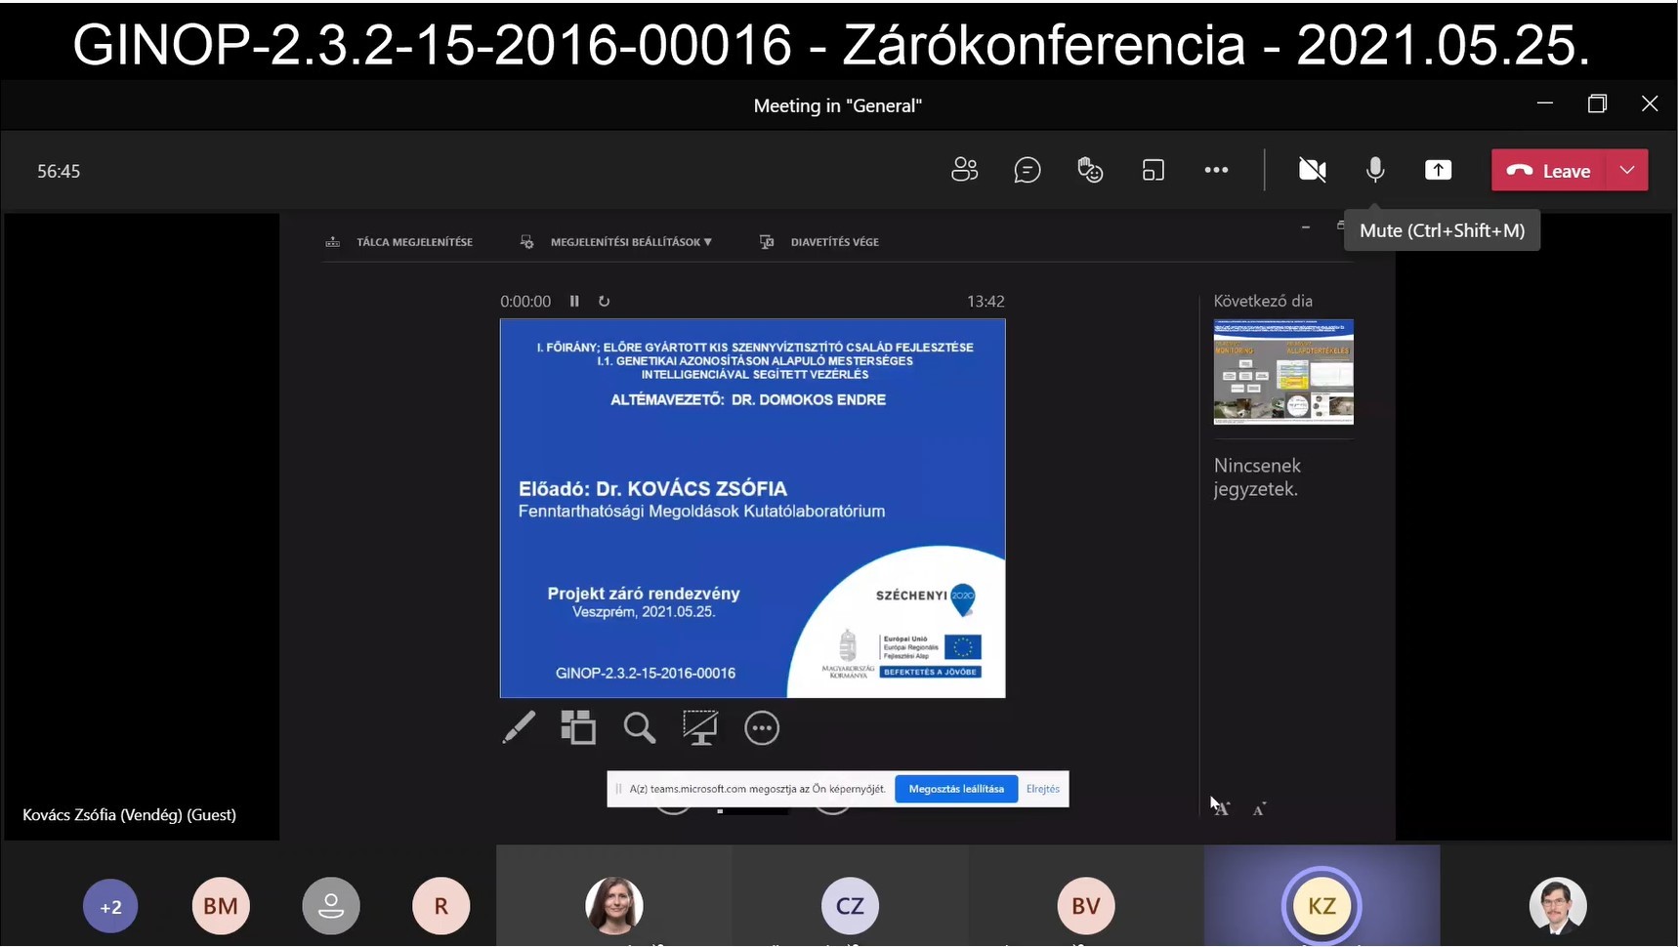The image size is (1678, 947).
Task: Mute the microphone
Action: [1375, 169]
